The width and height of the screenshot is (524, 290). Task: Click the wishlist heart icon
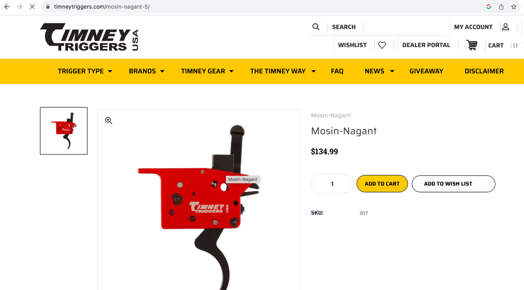pyautogui.click(x=382, y=45)
